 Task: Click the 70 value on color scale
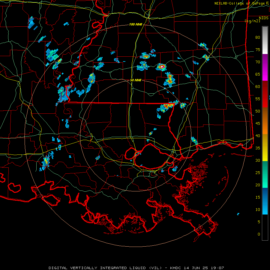pyautogui.click(x=258, y=62)
